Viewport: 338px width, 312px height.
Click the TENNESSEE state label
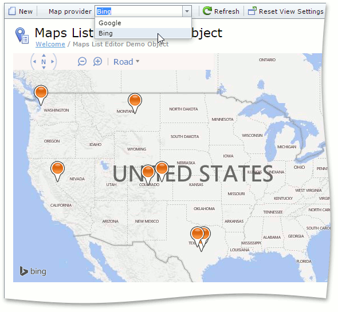pyautogui.click(x=273, y=212)
